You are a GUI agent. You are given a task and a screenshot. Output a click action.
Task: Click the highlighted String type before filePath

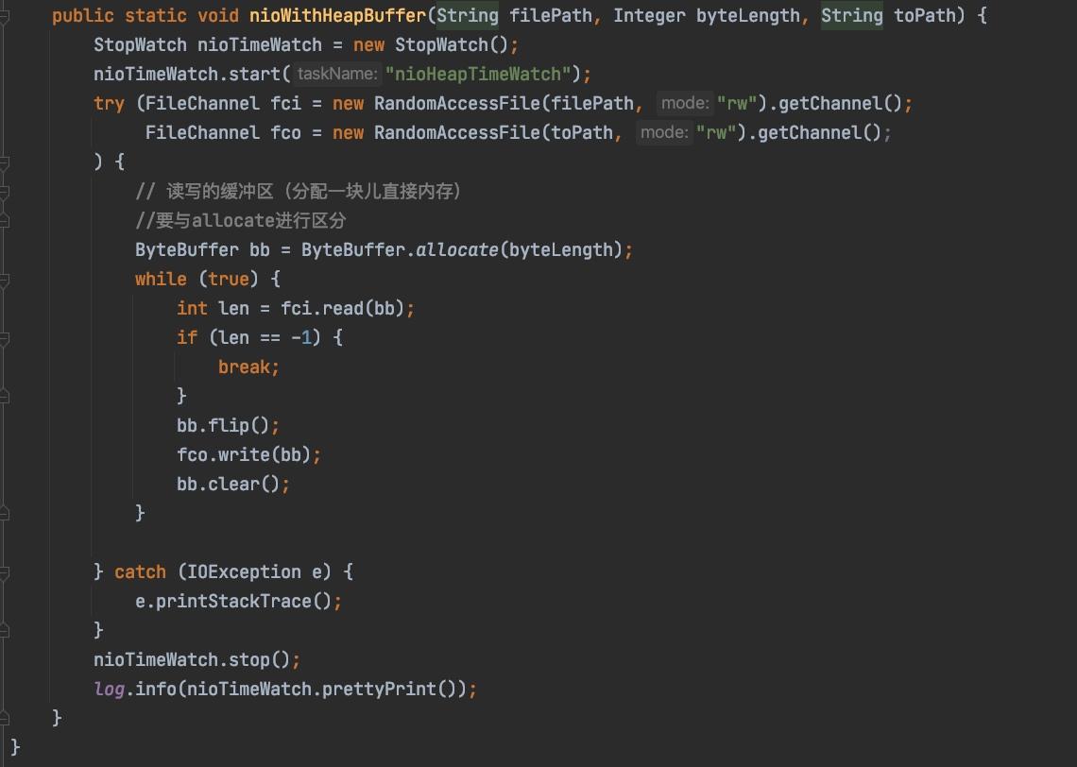pos(467,15)
